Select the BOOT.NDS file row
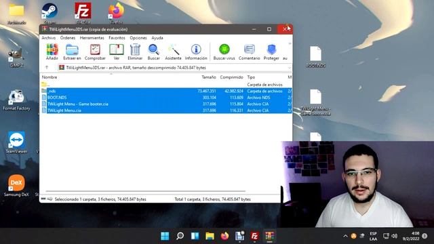 166,98
